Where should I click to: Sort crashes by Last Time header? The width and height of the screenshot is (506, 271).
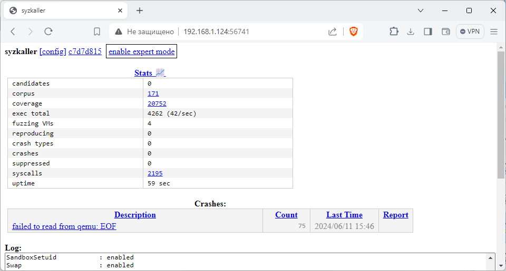tap(344, 215)
